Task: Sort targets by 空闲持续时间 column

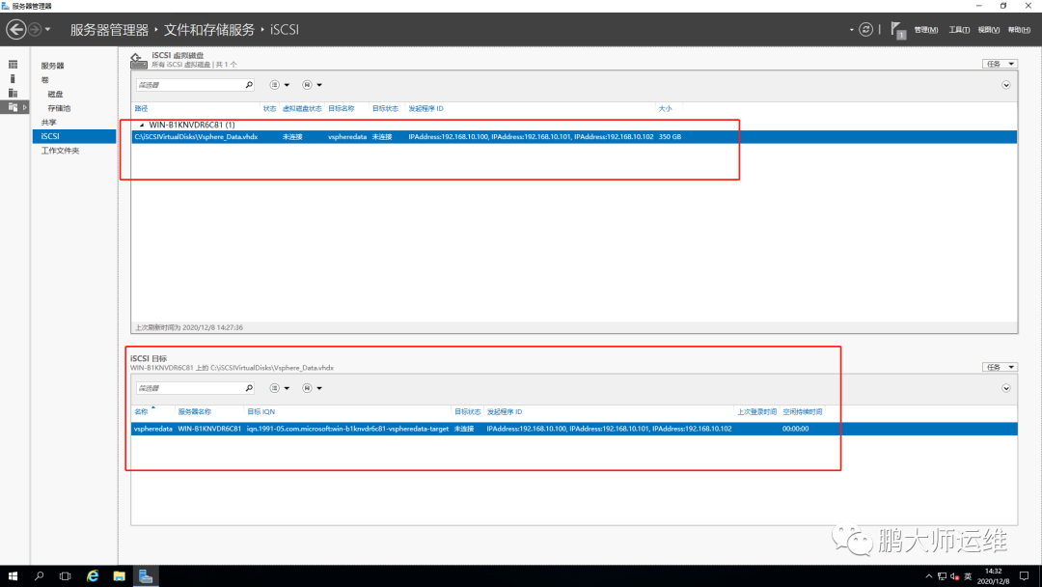Action: pyautogui.click(x=802, y=412)
